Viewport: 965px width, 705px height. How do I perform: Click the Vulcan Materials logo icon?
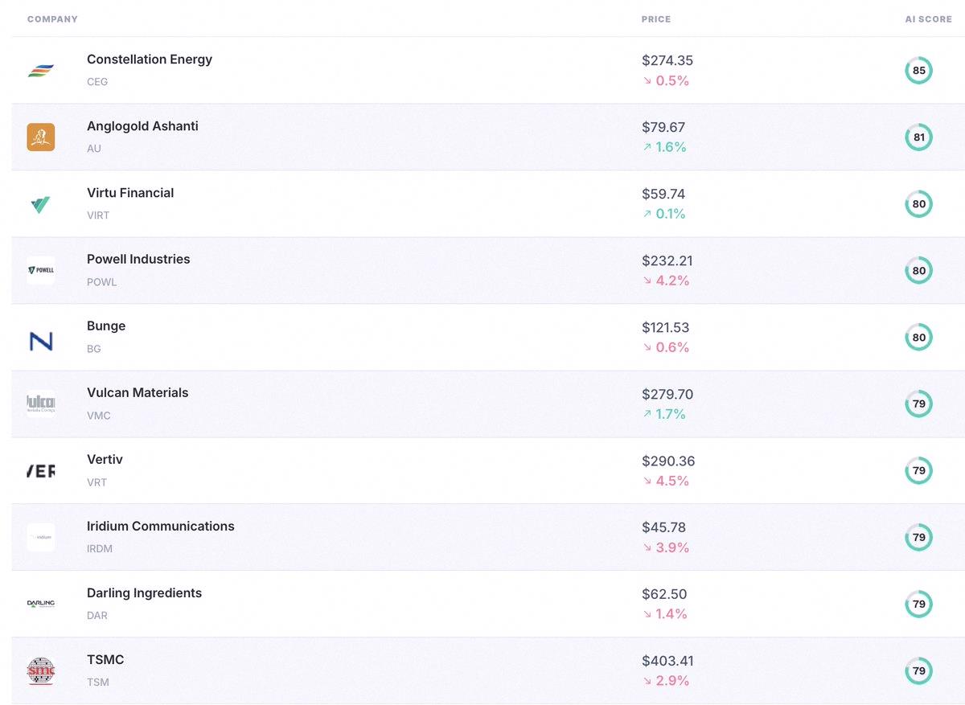[x=41, y=404]
